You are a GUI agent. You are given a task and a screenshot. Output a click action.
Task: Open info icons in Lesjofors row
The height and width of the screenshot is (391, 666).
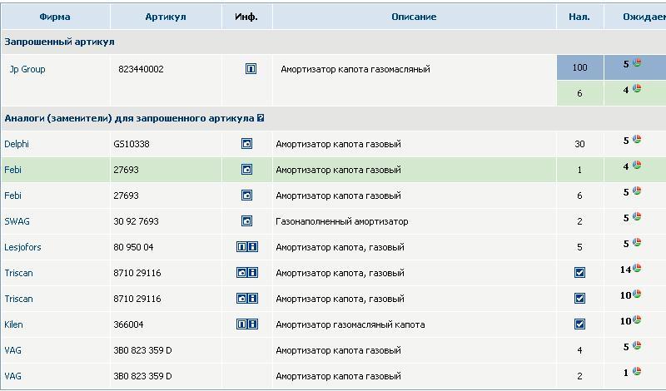point(246,246)
